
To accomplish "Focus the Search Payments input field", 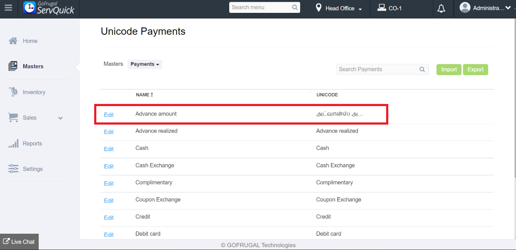I will click(x=378, y=69).
